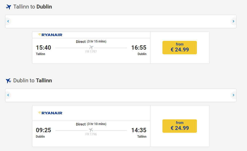Click the grey plane icon above FR 1796
This screenshot has height=151, width=247.
click(91, 130)
